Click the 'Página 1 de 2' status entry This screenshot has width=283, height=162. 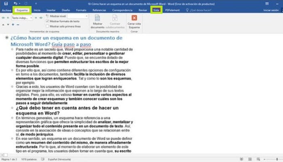pos(9,159)
